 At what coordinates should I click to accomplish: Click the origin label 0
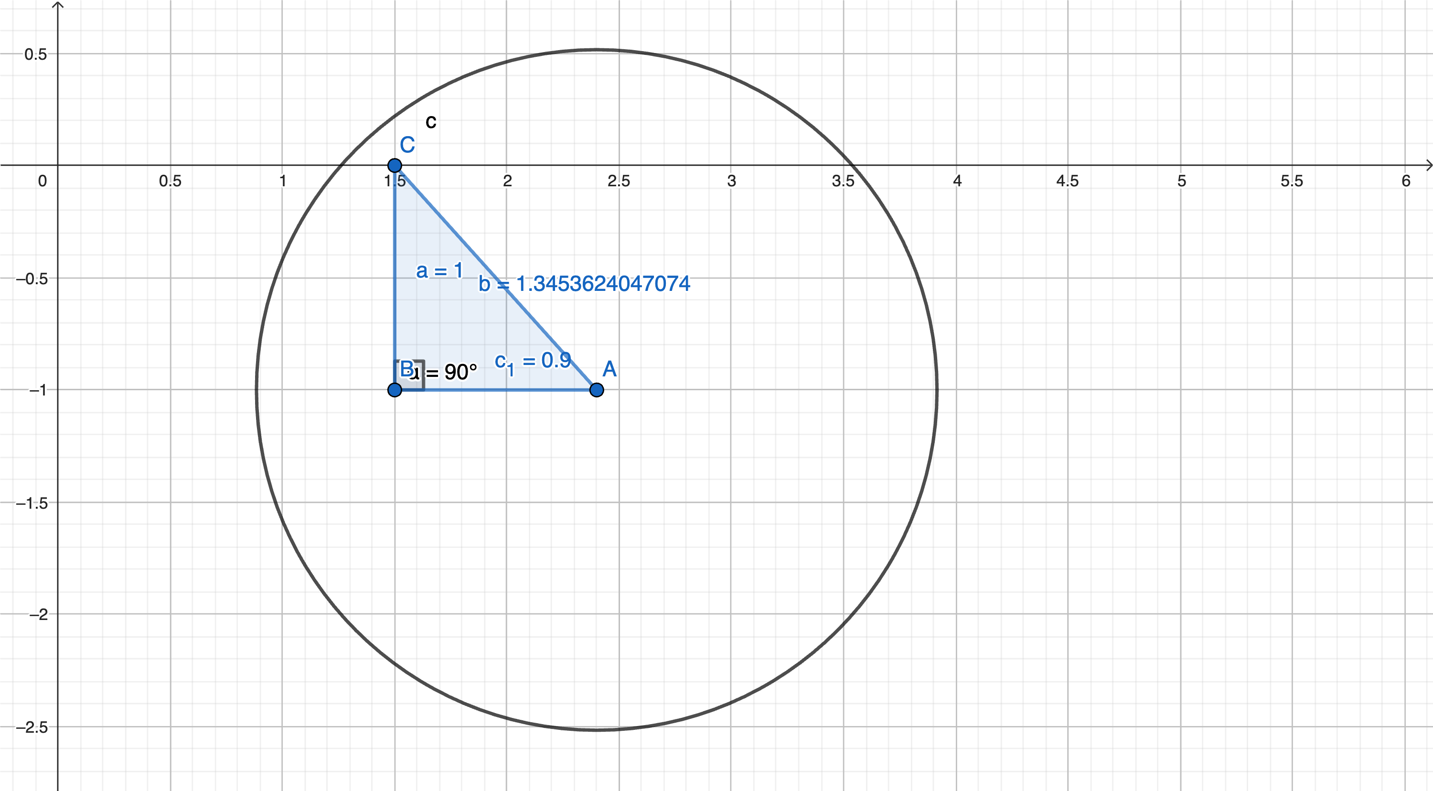43,181
